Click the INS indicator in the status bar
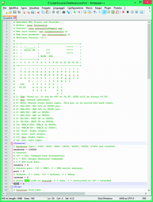This screenshot has width=153, height=202. (x=144, y=198)
